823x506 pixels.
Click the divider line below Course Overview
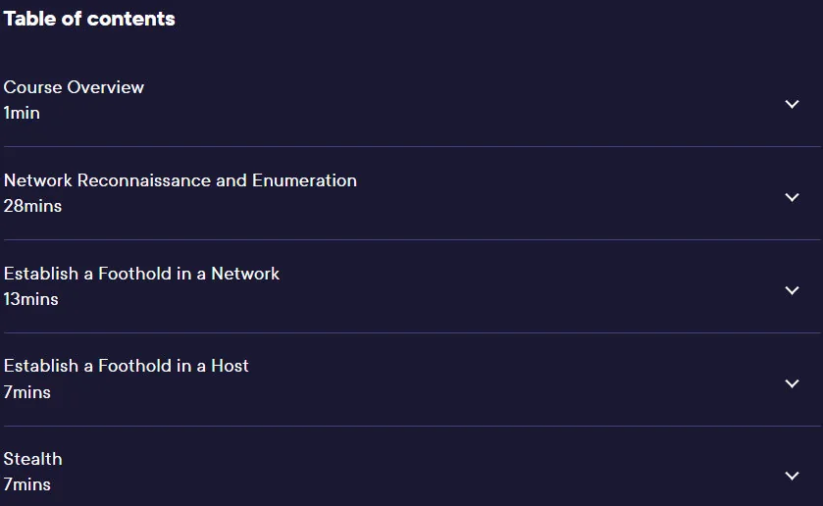tap(412, 146)
